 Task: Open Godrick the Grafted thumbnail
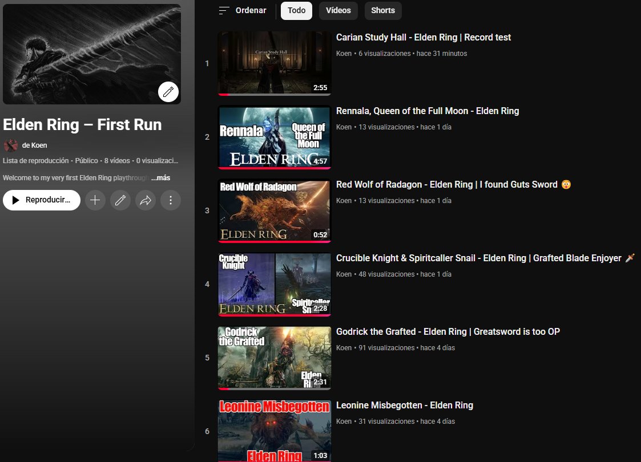click(275, 358)
